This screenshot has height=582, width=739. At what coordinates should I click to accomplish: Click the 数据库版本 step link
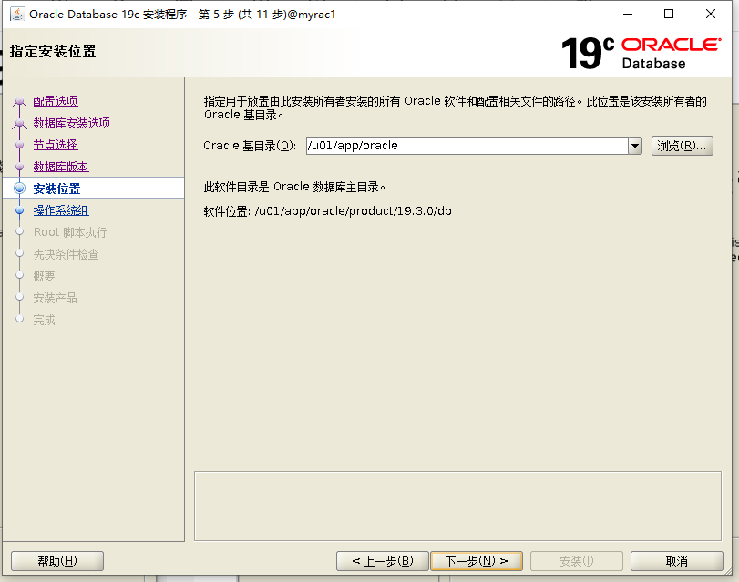click(60, 166)
